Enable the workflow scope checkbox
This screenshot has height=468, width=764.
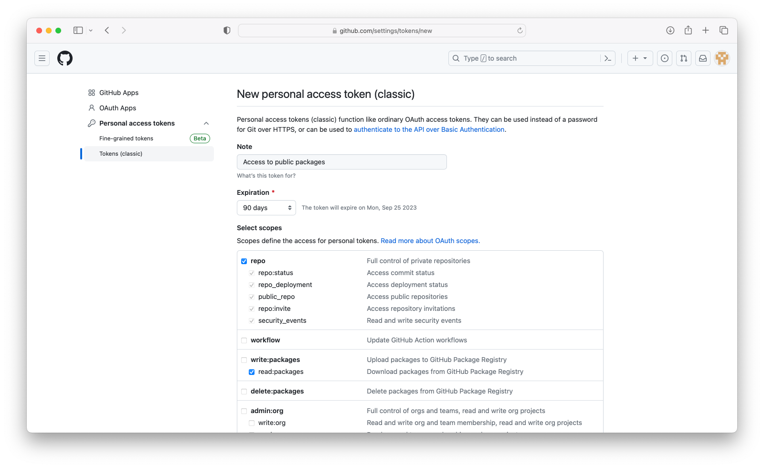click(x=244, y=340)
